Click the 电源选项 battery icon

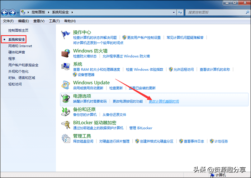[x=66, y=98]
